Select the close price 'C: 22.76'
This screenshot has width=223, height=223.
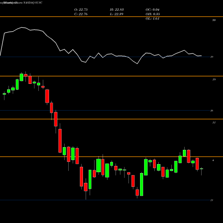pos(81,14)
